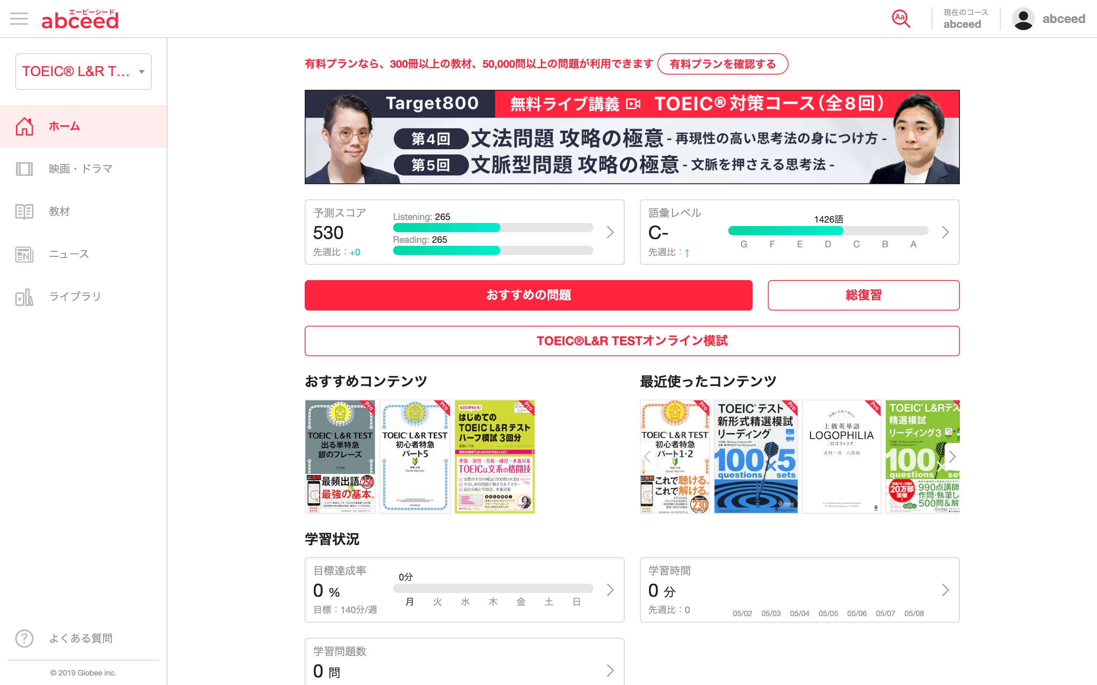Screen dimensions: 1097x685
Task: Select the 教材 menu item
Action: (x=83, y=212)
